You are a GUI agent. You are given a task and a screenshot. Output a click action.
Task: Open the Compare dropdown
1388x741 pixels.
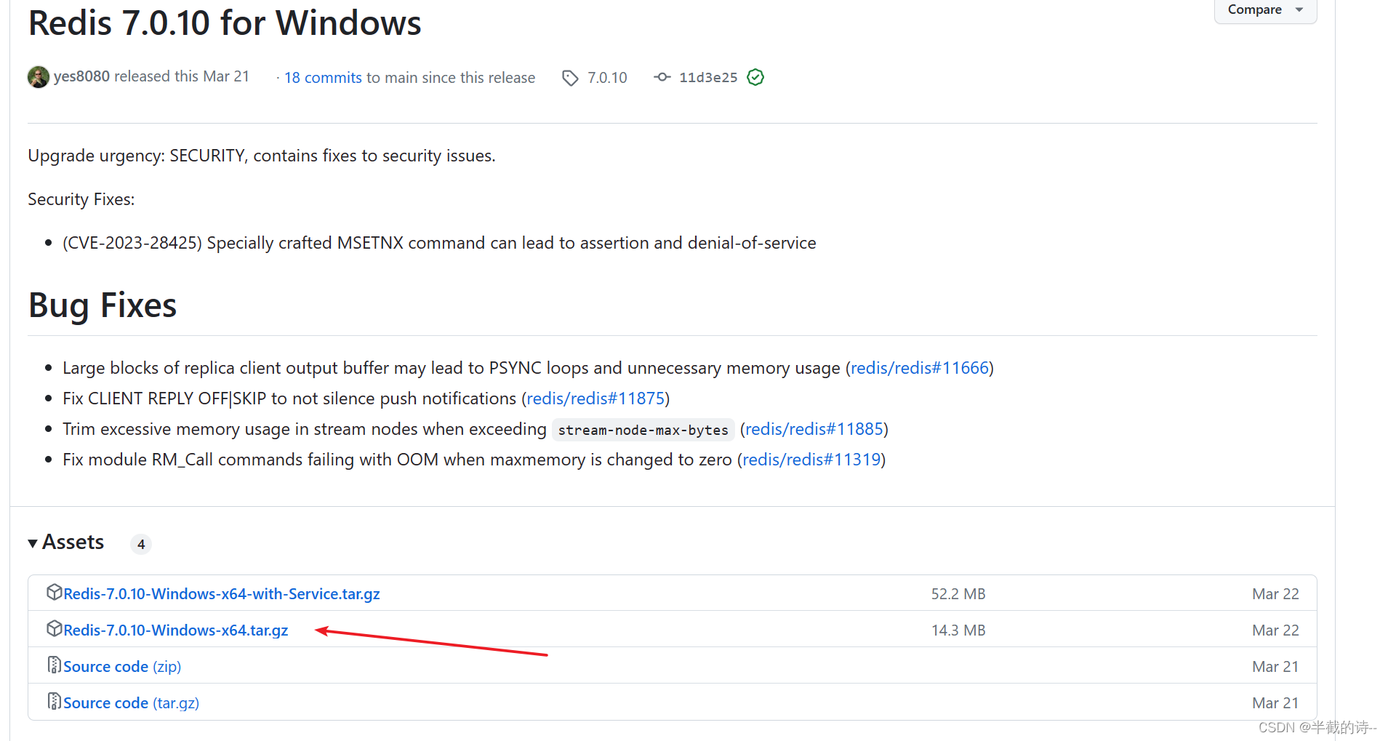point(1256,9)
